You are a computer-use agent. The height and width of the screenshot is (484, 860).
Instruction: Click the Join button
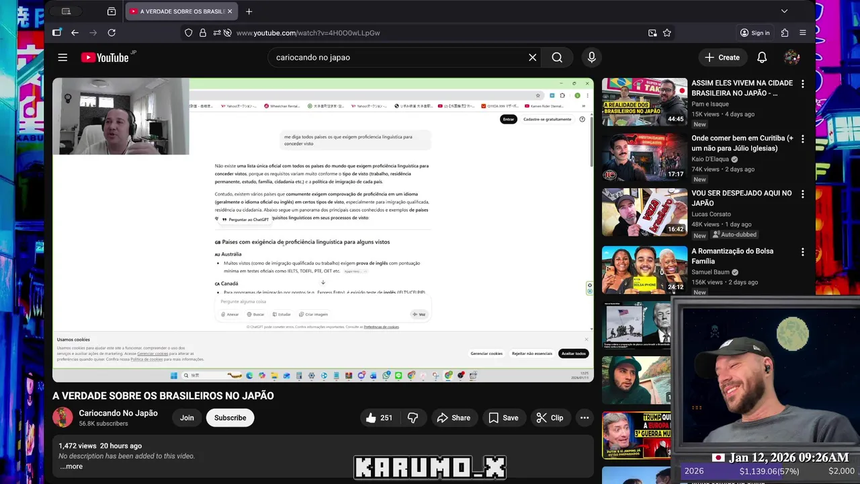click(x=187, y=417)
